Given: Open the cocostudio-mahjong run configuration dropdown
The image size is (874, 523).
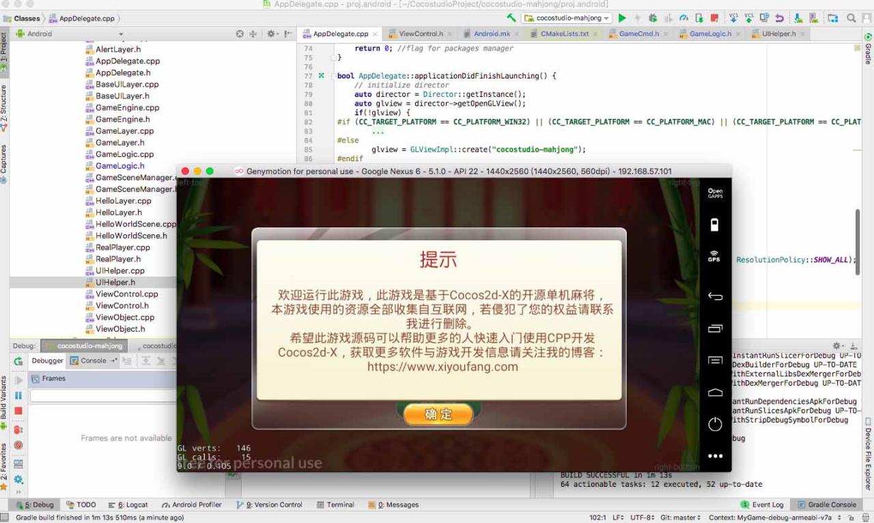Looking at the screenshot, I should click(x=567, y=18).
